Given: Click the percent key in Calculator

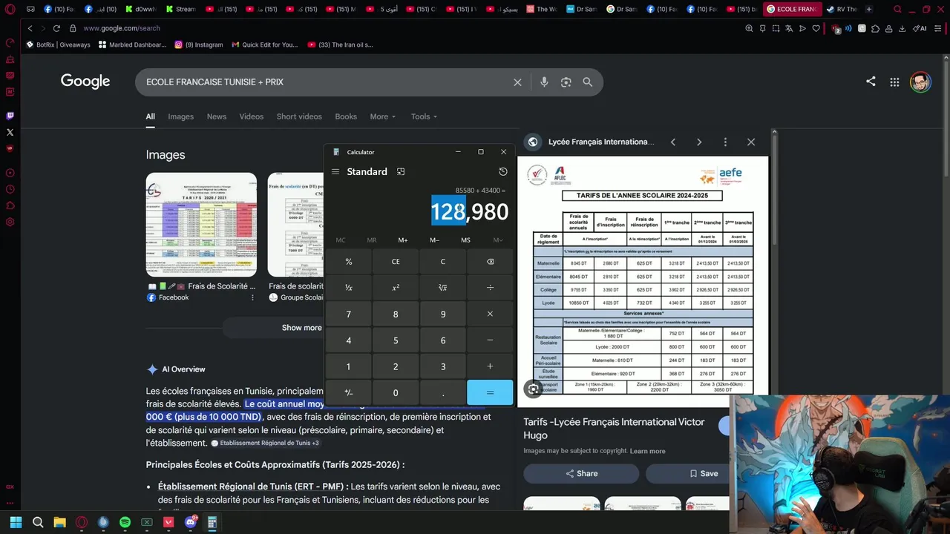Looking at the screenshot, I should [349, 262].
